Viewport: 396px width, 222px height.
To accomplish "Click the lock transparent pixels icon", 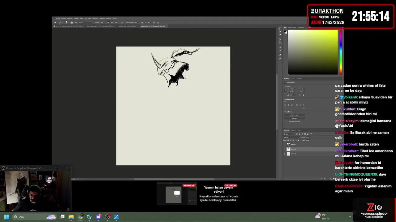I will tap(288, 140).
